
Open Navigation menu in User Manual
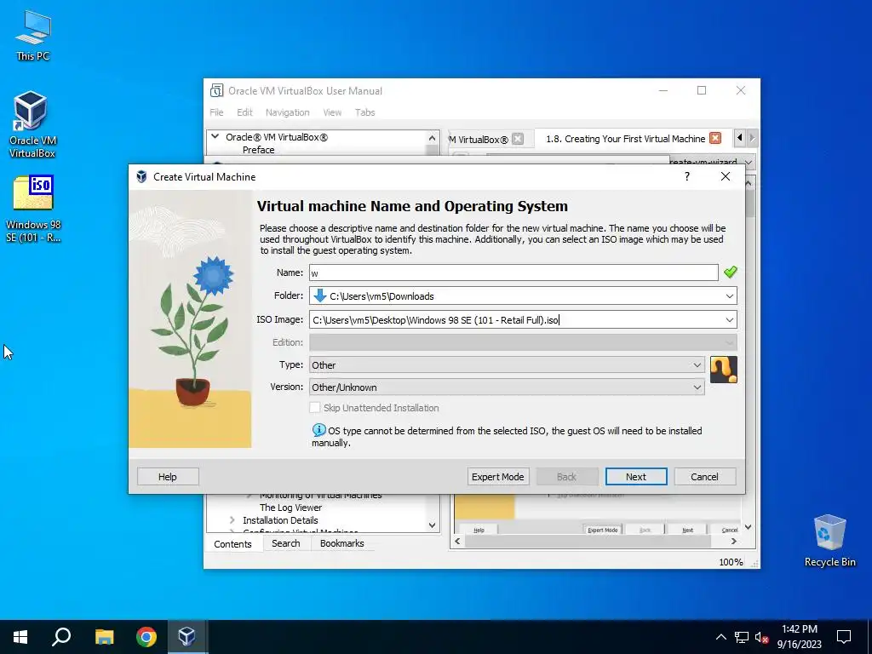(x=288, y=112)
